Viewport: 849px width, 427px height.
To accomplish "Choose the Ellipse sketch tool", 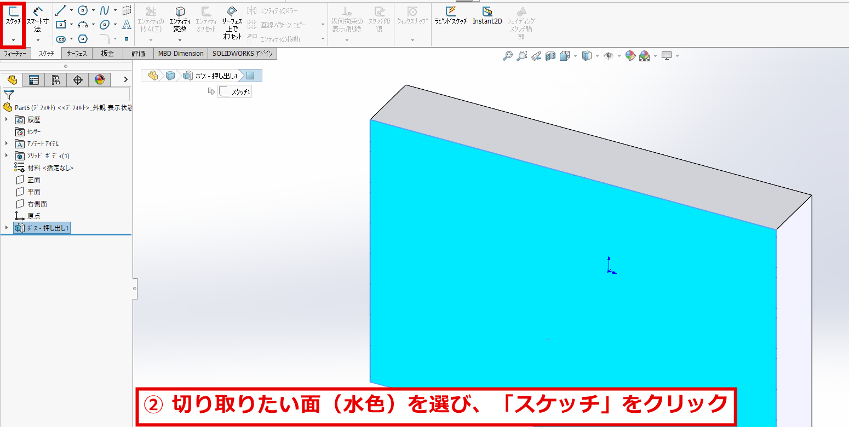I will 105,25.
